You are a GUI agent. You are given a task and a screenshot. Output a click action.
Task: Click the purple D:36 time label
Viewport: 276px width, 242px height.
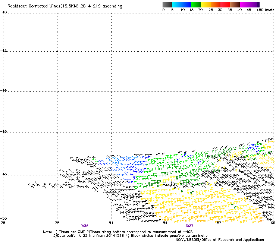84,226
